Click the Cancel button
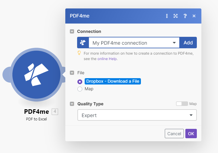The image size is (218, 153). (174, 134)
